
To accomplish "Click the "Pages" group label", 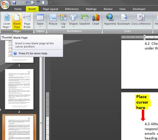I will point(17,31).
